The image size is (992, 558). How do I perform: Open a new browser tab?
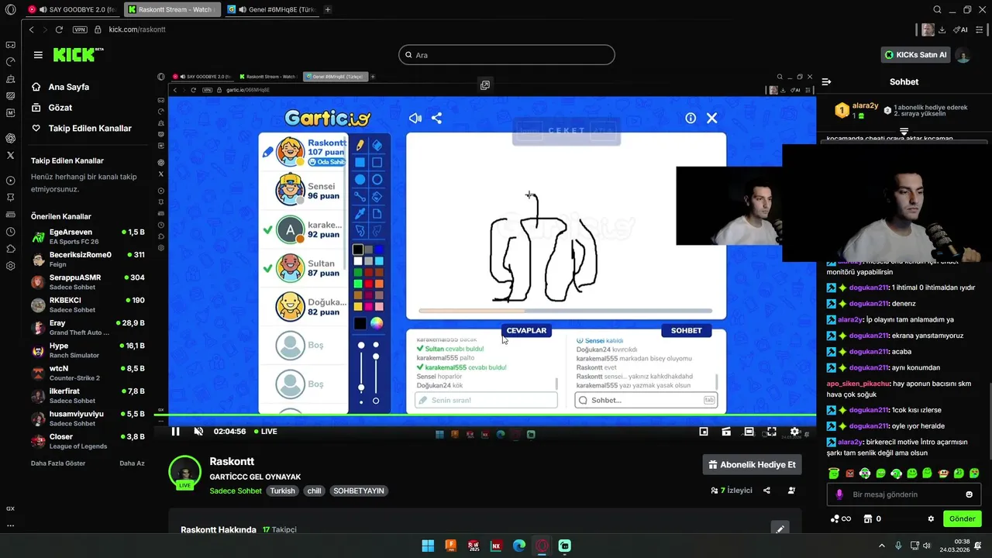[328, 9]
